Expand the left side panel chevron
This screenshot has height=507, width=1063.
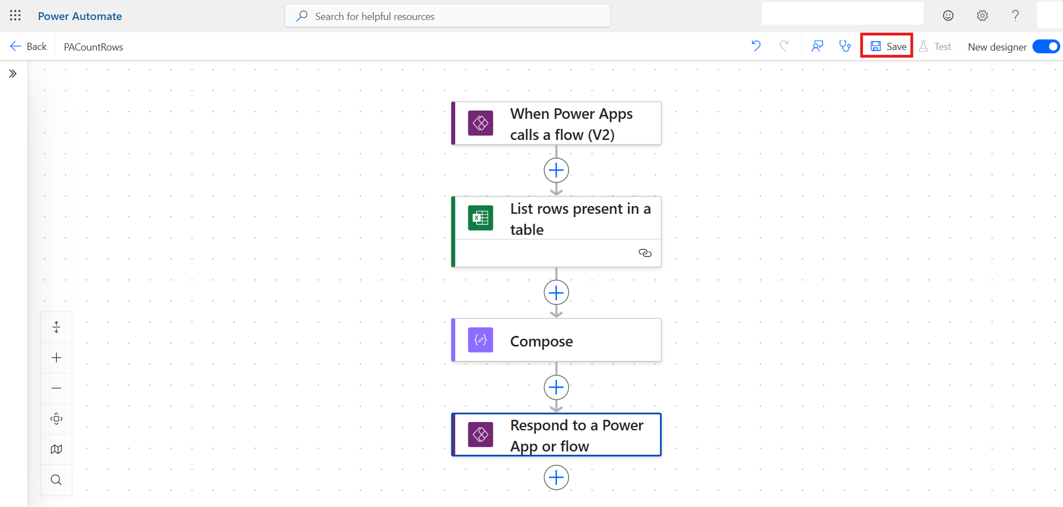13,73
